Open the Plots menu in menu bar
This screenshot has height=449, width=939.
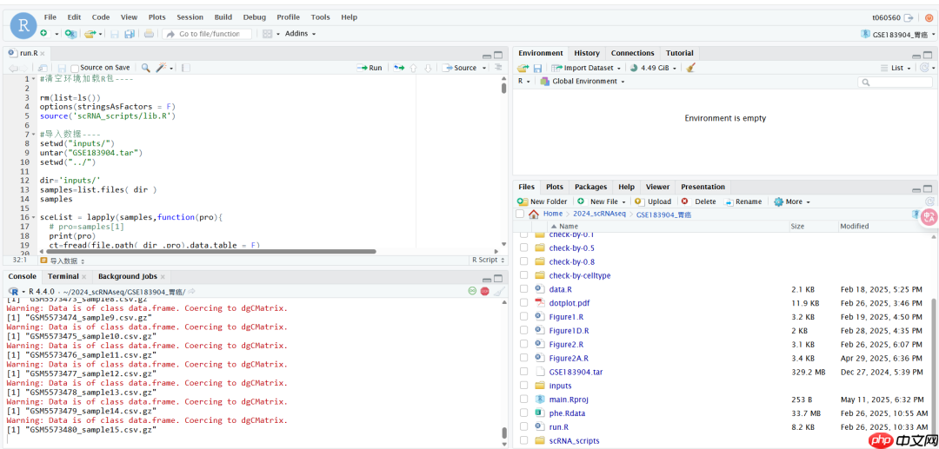coord(156,17)
